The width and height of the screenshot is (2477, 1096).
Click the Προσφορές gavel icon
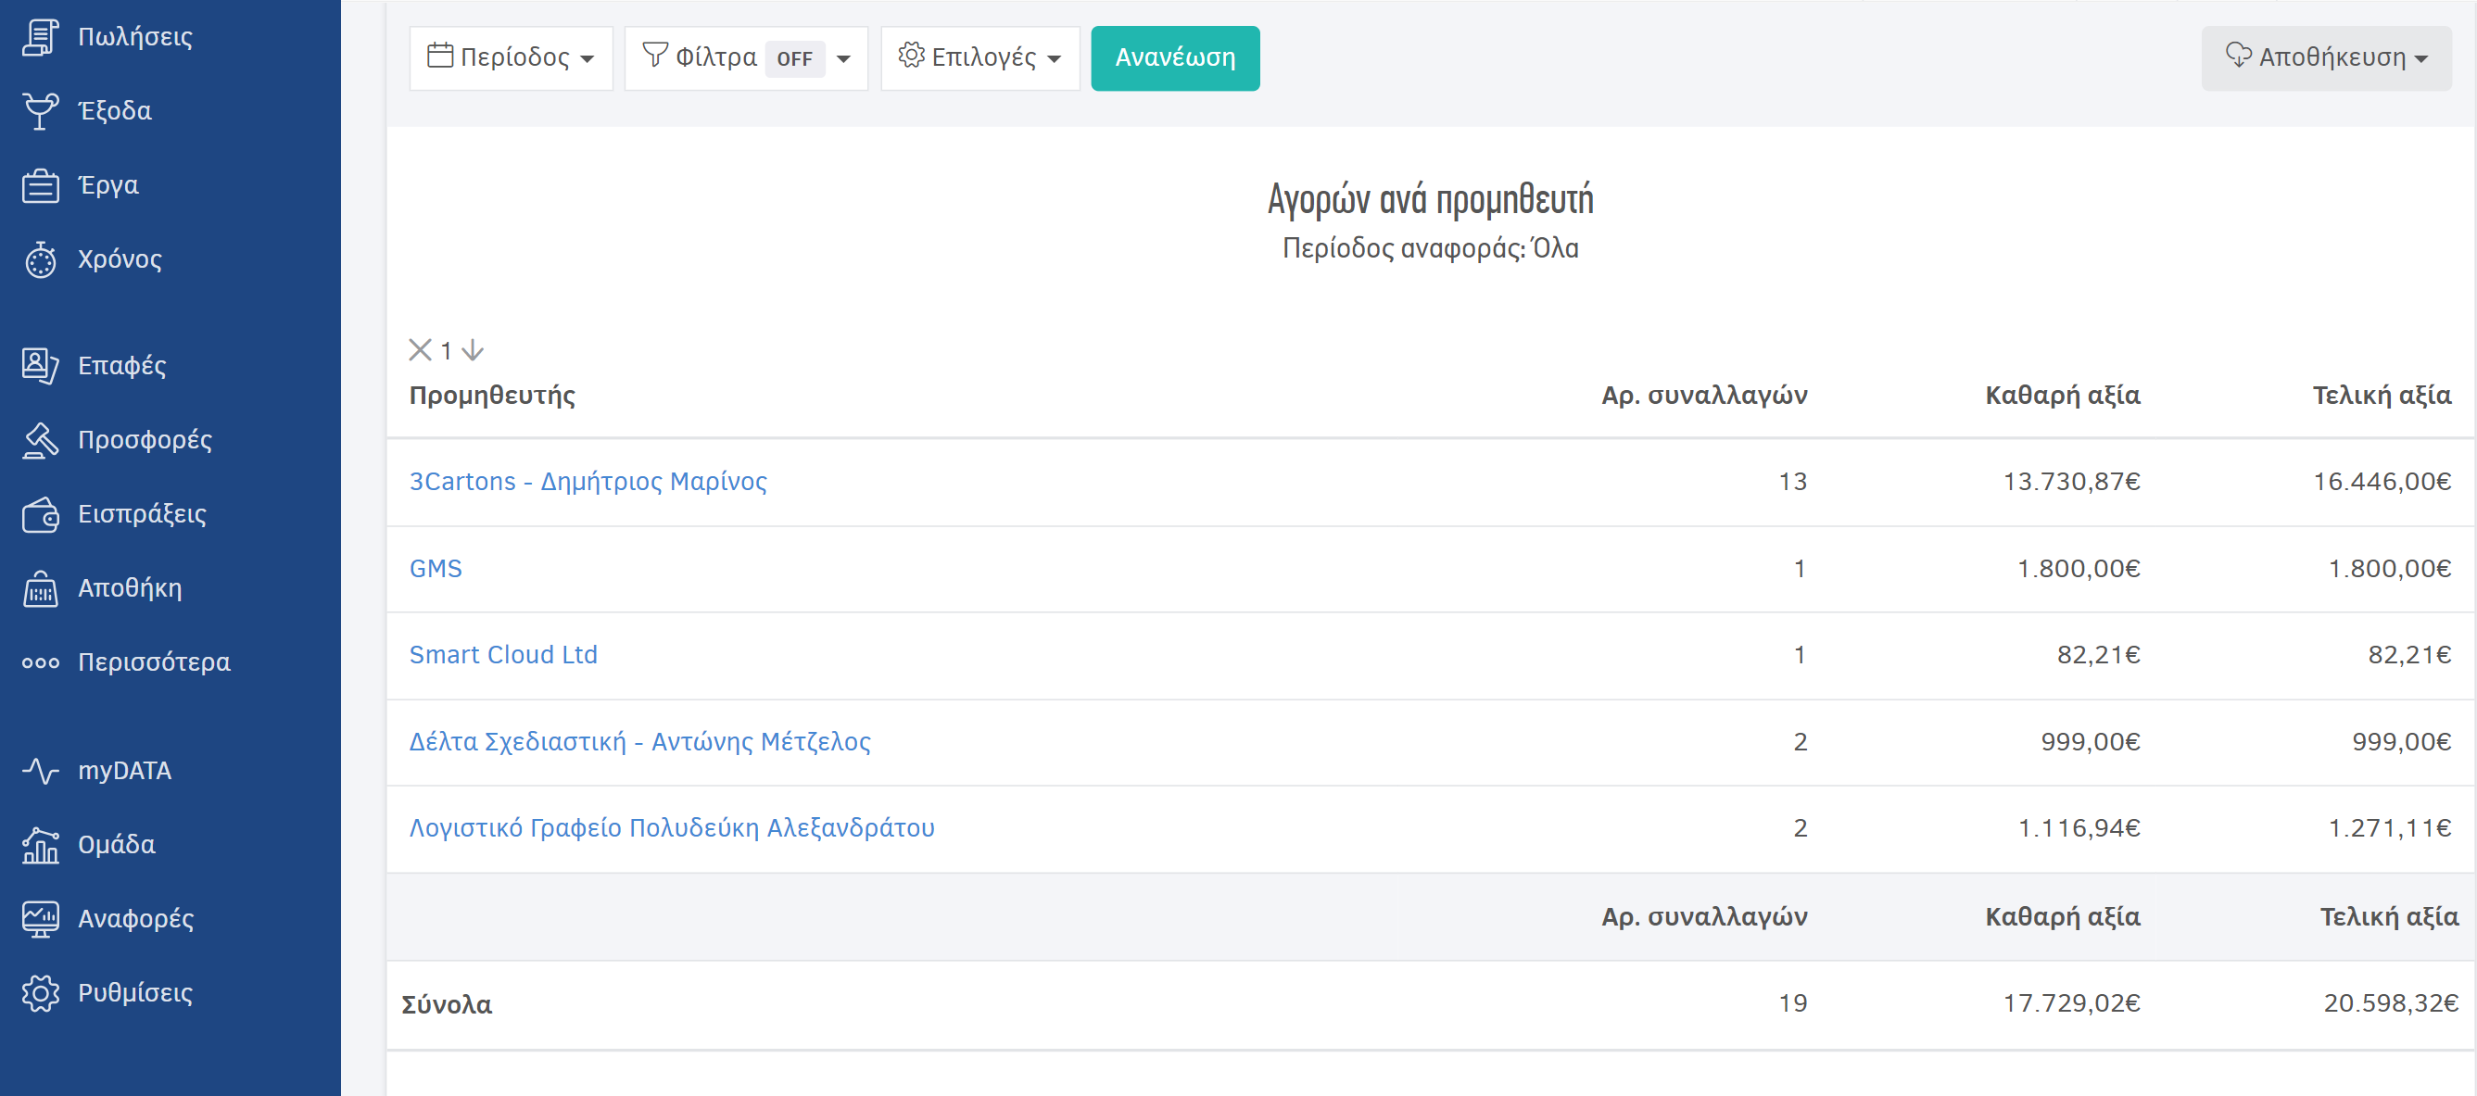click(41, 439)
